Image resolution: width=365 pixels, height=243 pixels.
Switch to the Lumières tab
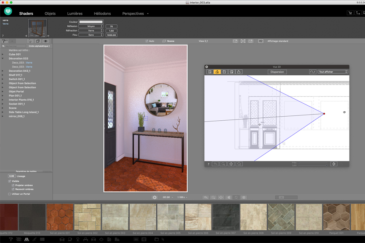(x=75, y=13)
